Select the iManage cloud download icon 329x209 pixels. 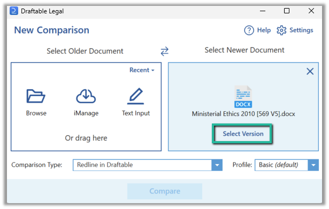pos(86,96)
